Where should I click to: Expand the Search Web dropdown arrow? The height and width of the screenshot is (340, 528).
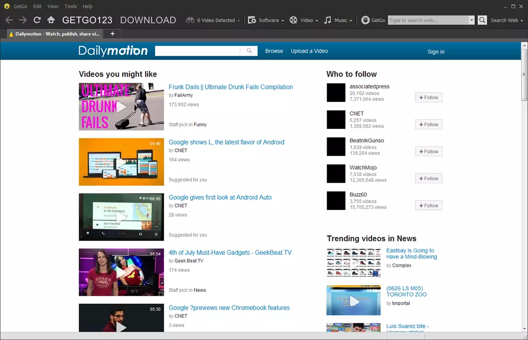(x=522, y=20)
